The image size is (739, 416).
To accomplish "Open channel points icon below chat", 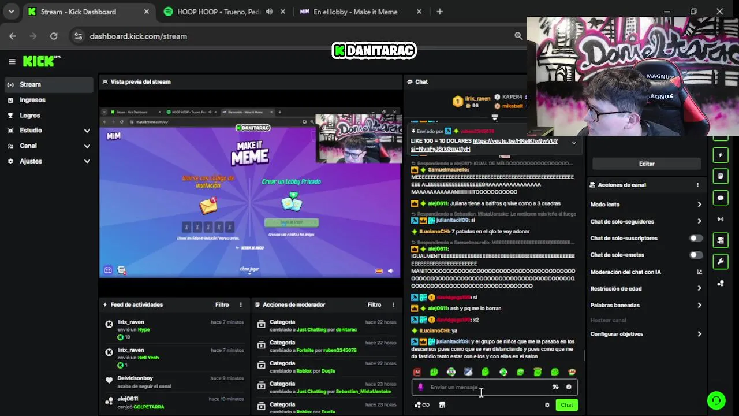I will coord(422,405).
